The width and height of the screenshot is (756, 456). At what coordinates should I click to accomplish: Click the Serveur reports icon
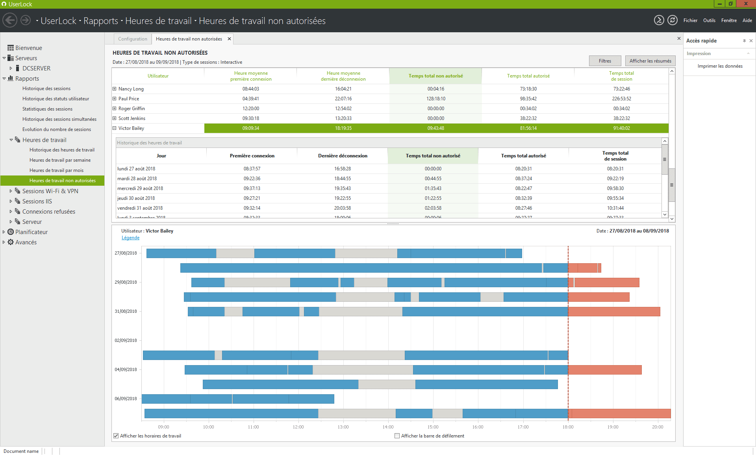click(x=18, y=222)
